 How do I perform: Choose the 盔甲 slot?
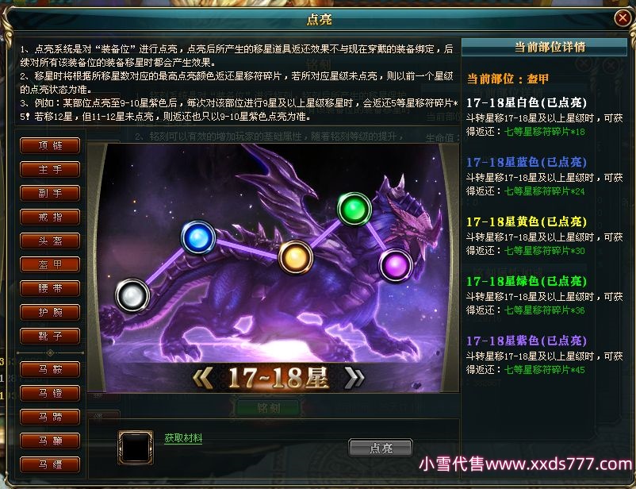click(x=50, y=265)
